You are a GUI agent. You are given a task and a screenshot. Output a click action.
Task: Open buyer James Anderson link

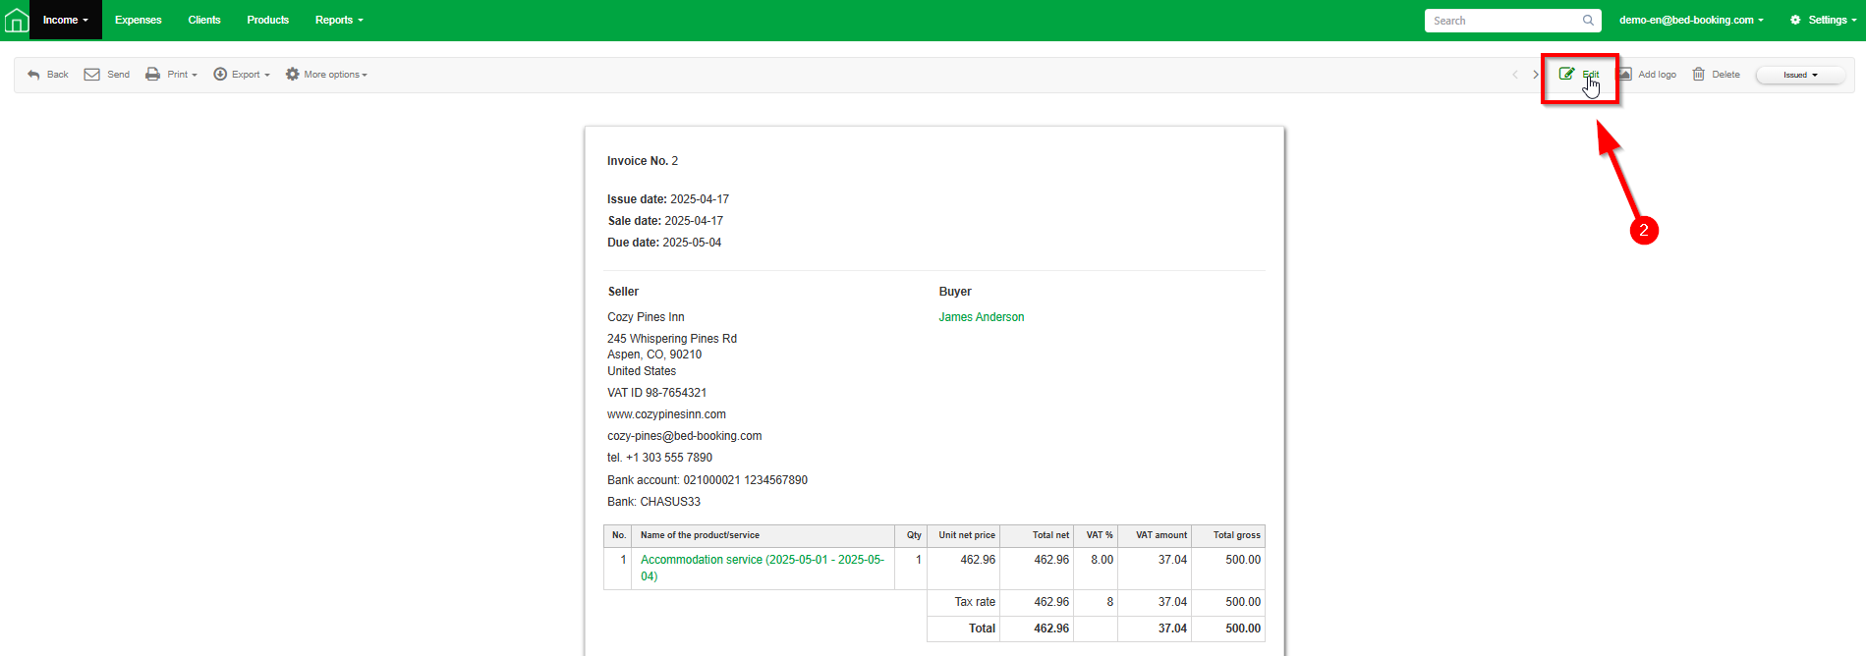[x=981, y=317]
